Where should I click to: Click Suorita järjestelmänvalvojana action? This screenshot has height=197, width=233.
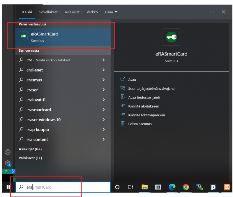(151, 89)
